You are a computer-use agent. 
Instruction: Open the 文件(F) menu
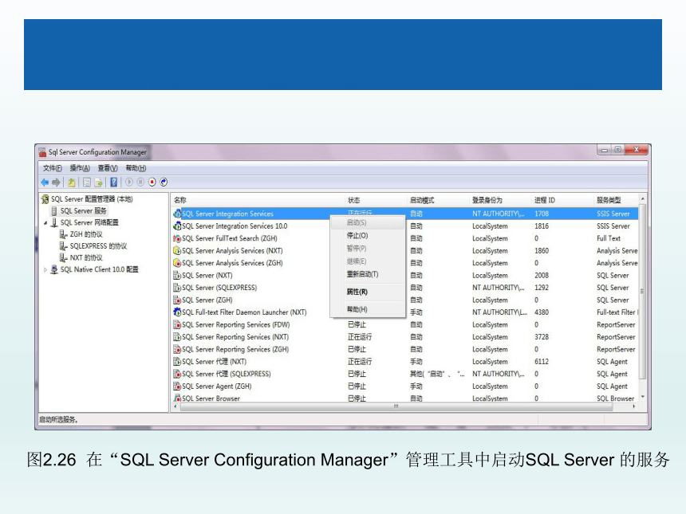(x=52, y=168)
